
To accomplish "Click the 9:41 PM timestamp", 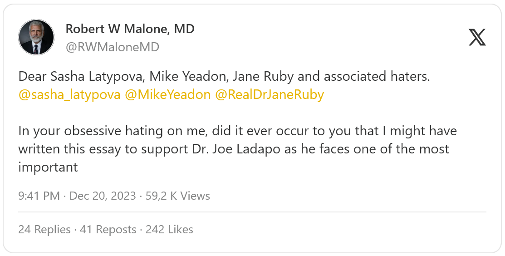I will pyautogui.click(x=39, y=196).
